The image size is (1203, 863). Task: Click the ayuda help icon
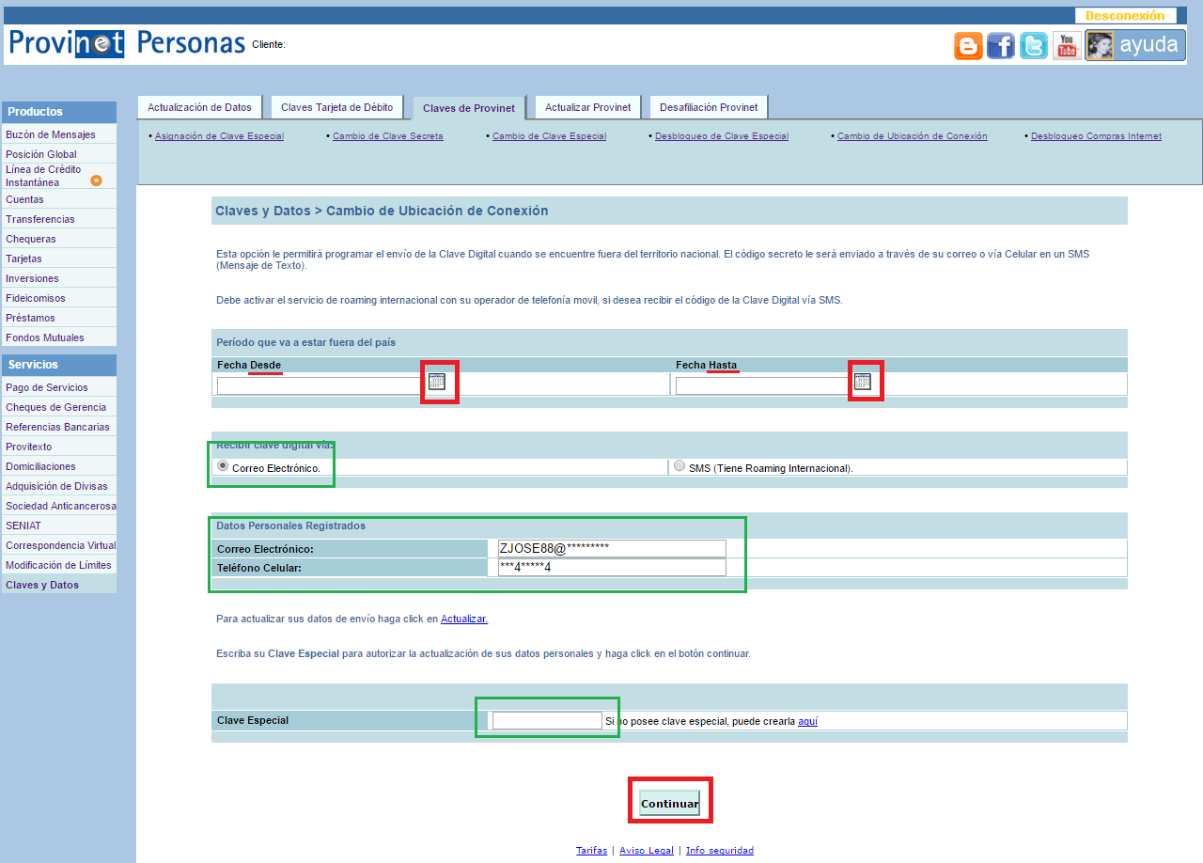1135,45
